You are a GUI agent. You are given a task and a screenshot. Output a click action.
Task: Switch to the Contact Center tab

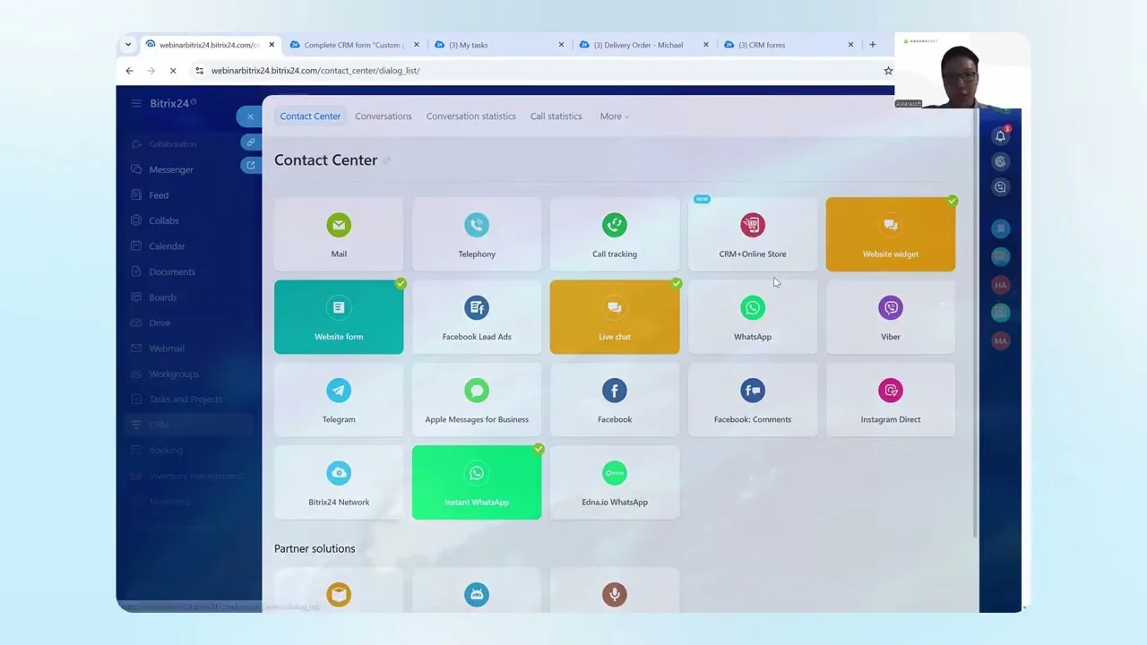[310, 116]
